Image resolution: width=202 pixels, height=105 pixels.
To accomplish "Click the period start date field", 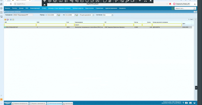I will [x=52, y=15].
